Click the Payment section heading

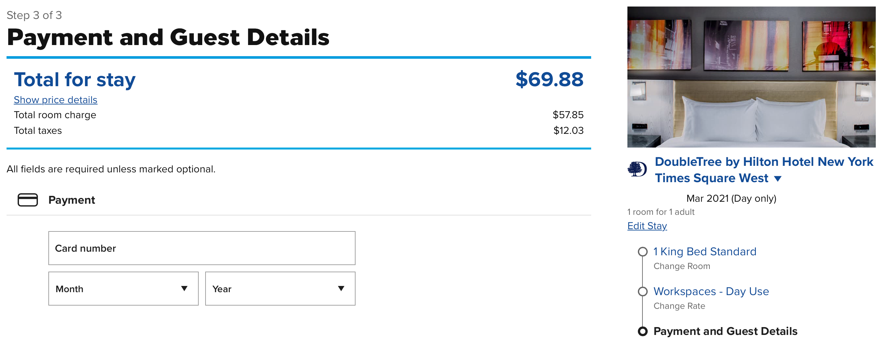point(72,200)
